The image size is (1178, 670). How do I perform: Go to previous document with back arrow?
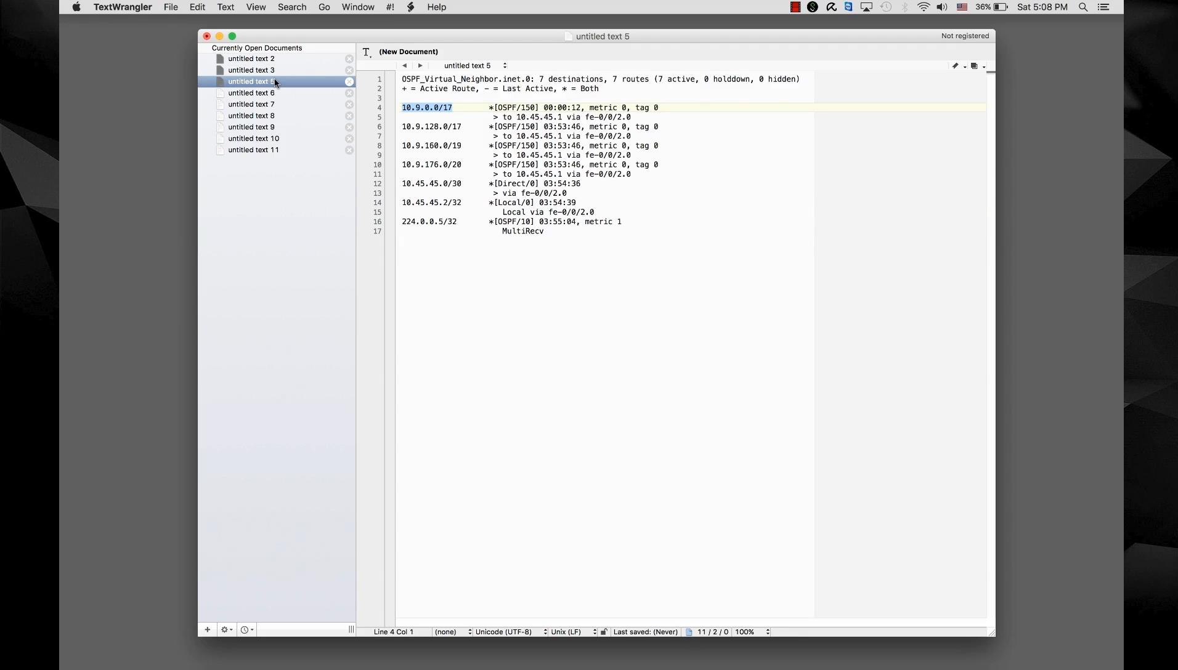(x=404, y=66)
